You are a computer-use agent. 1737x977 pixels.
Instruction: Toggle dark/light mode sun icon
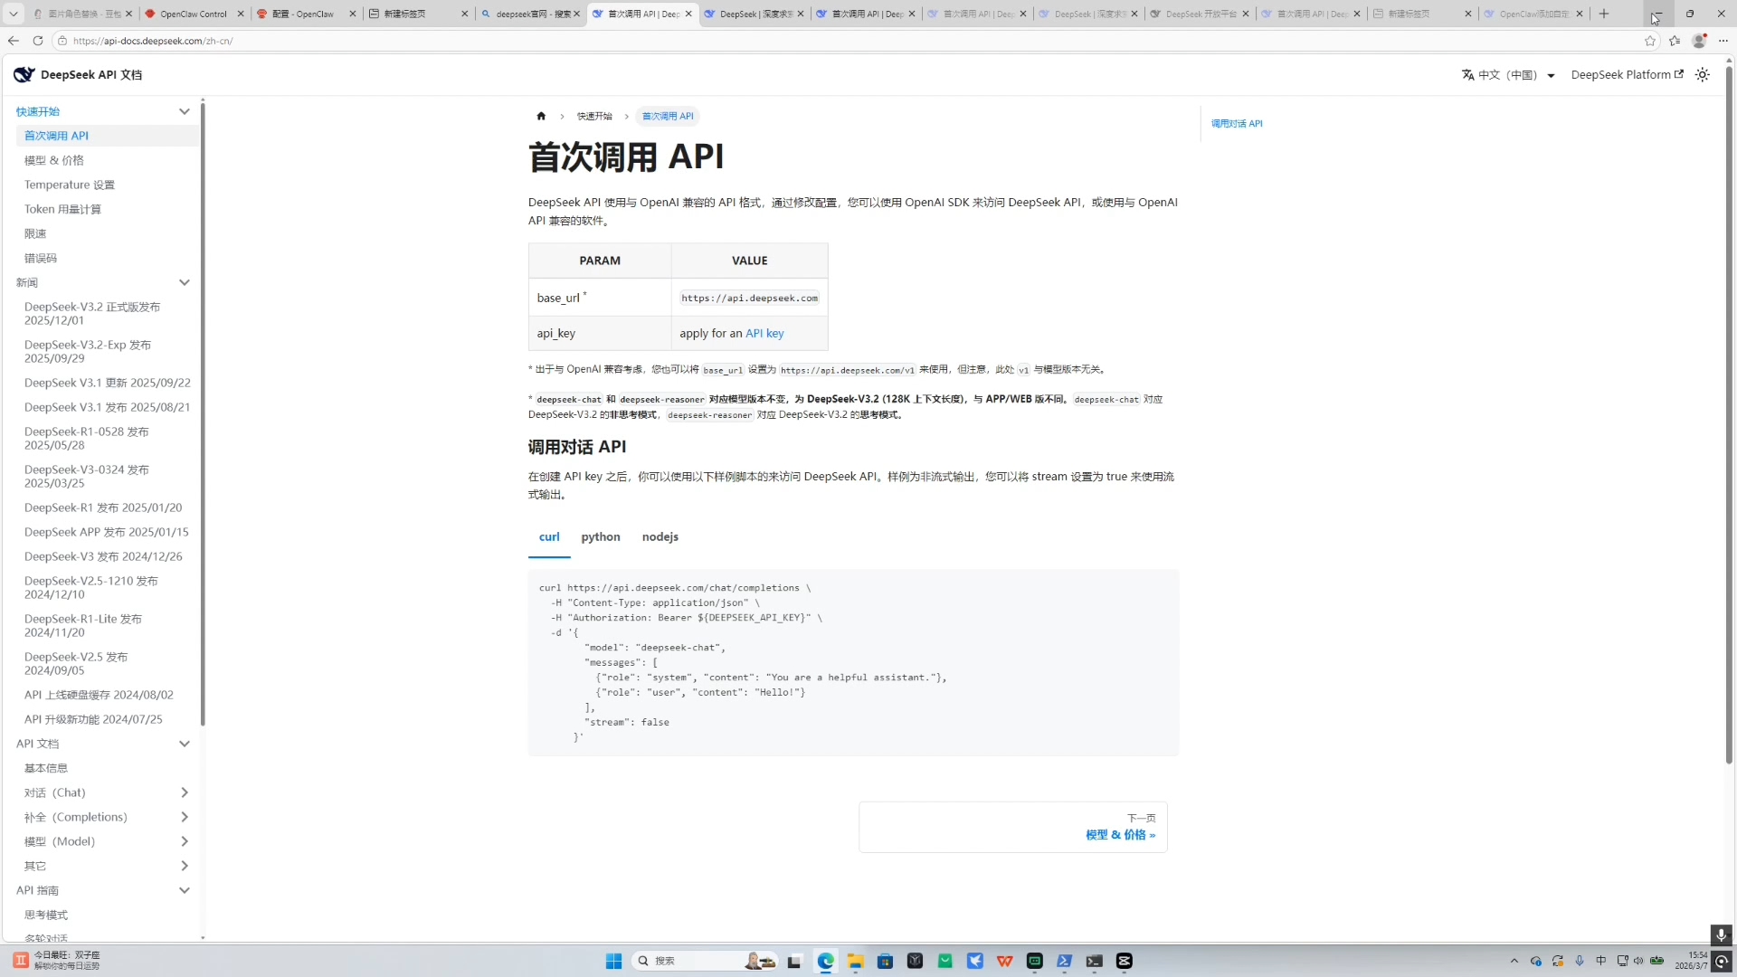coord(1703,75)
